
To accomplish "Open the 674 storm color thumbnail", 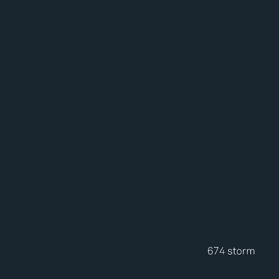I will 139,139.
